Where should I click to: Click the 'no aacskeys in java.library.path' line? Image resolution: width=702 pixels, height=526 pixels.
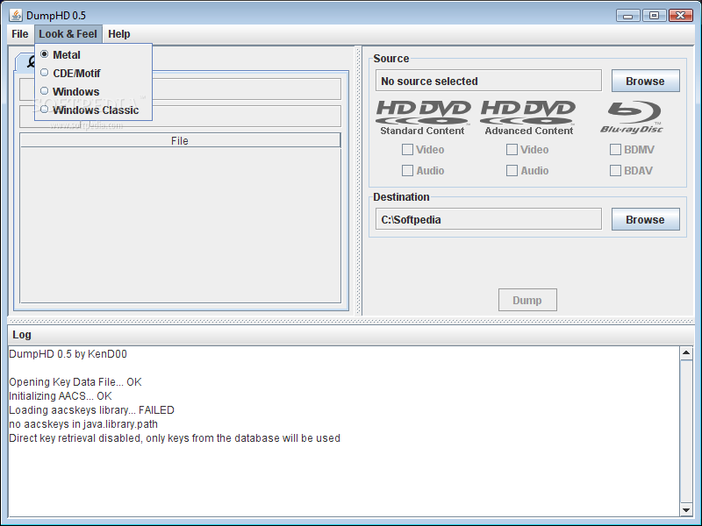coord(83,424)
